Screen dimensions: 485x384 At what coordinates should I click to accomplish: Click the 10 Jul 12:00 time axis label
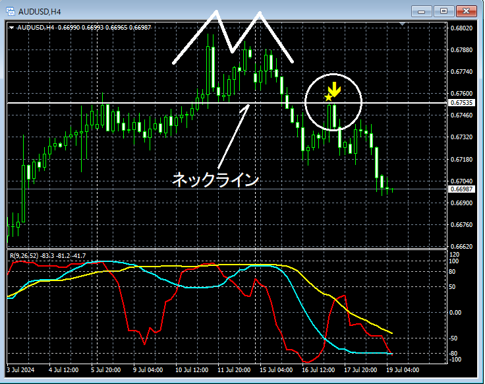pyautogui.click(x=192, y=369)
